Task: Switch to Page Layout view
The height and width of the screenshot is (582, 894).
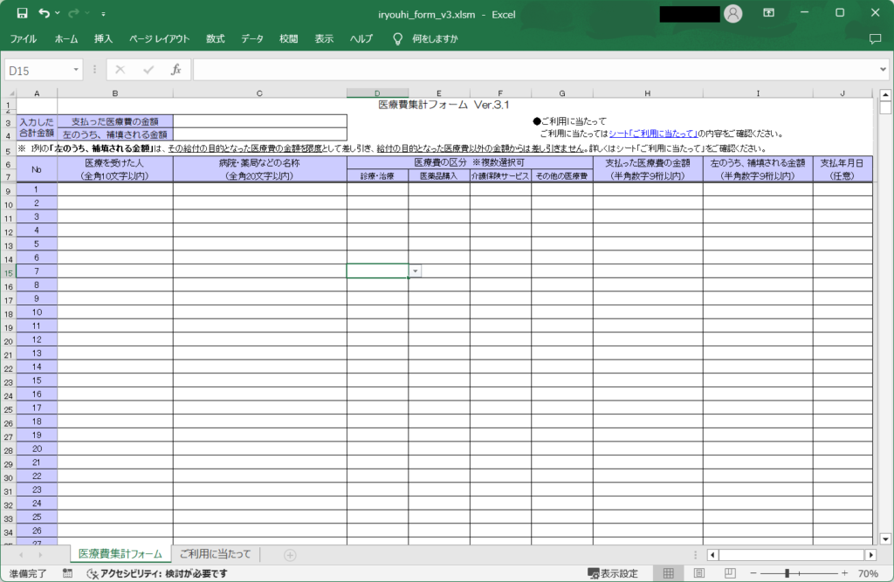Action: point(698,573)
